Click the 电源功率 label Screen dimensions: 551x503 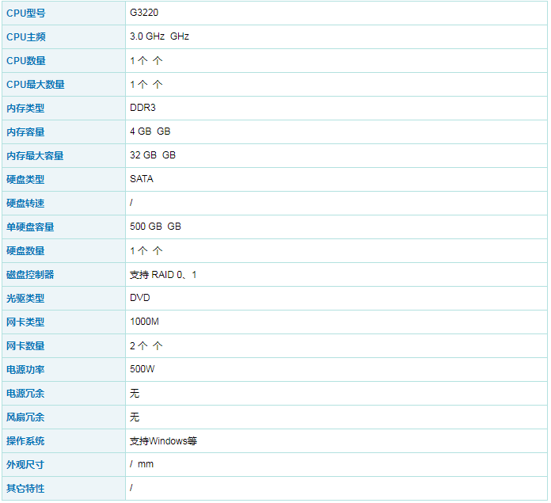click(x=25, y=370)
